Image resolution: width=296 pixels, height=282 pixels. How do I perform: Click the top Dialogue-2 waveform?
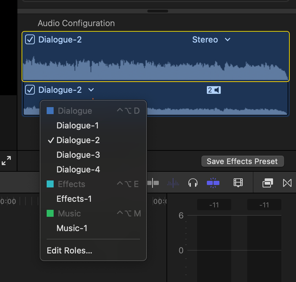(155, 68)
